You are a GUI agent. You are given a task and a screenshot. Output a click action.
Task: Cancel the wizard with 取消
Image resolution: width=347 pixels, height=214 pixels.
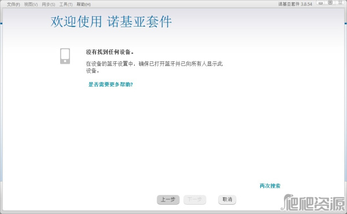point(227,200)
